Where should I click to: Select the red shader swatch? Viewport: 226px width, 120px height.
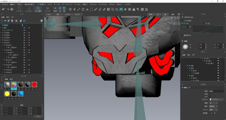coord(34,84)
